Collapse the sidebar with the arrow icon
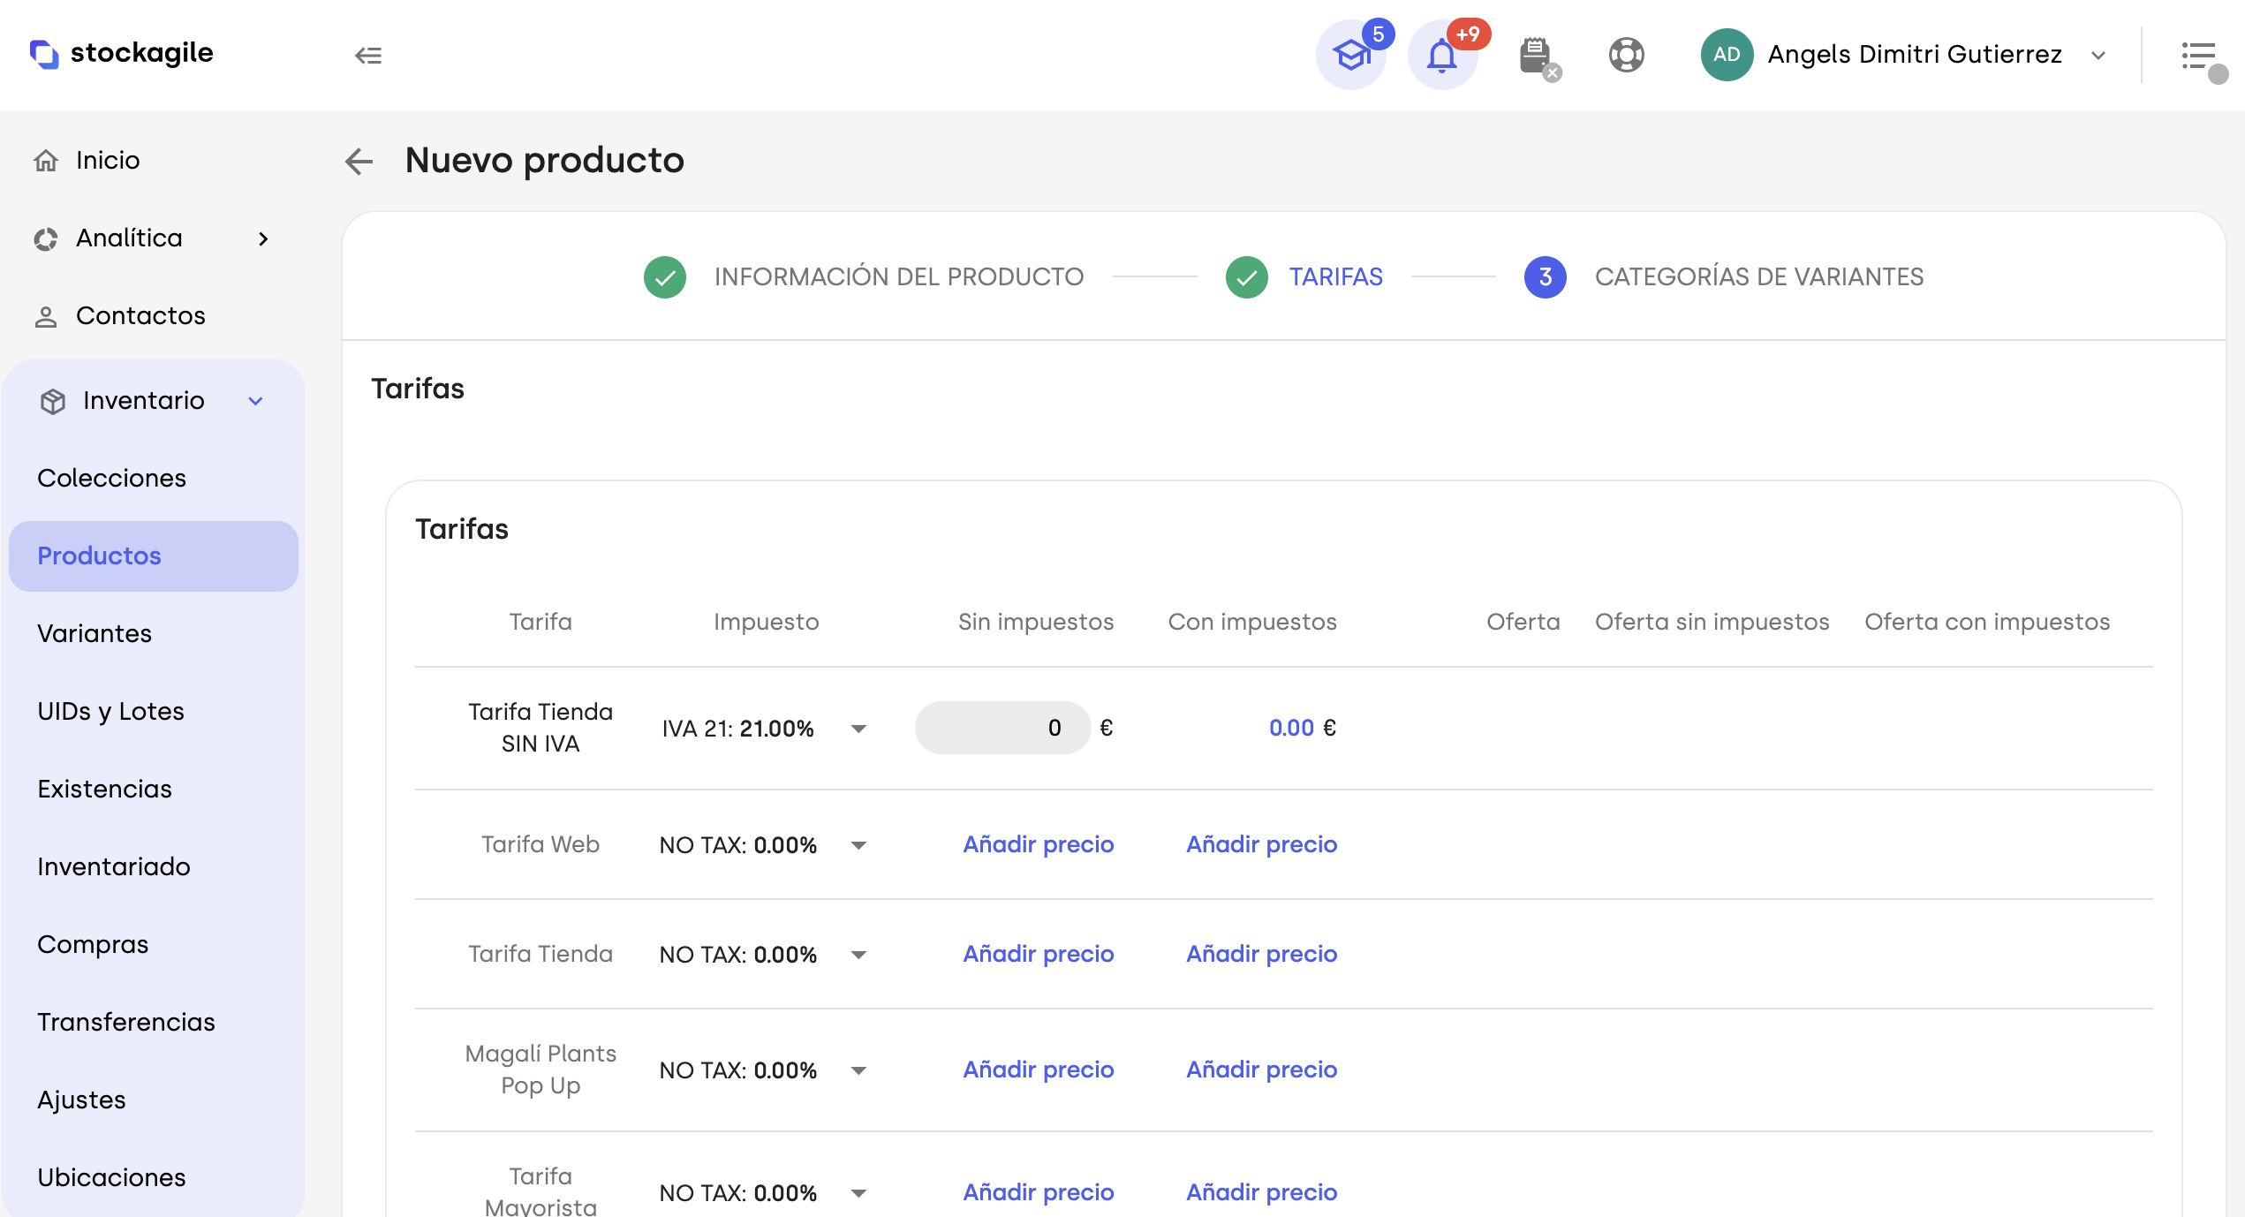2245x1217 pixels. click(x=368, y=56)
